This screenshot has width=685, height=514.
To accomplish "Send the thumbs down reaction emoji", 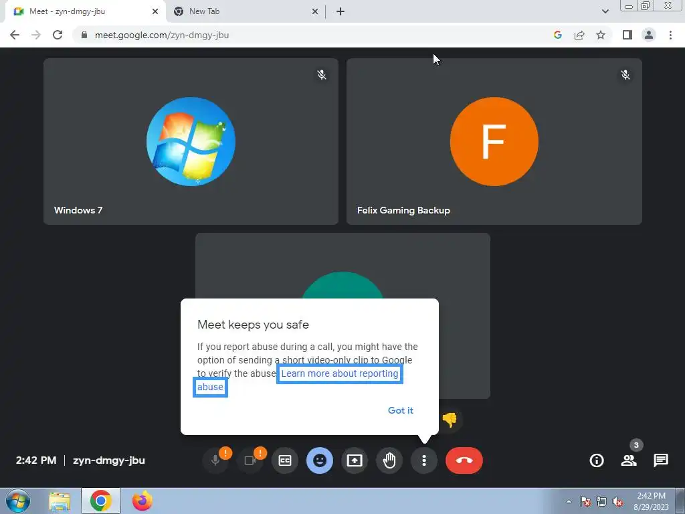I will 450,420.
